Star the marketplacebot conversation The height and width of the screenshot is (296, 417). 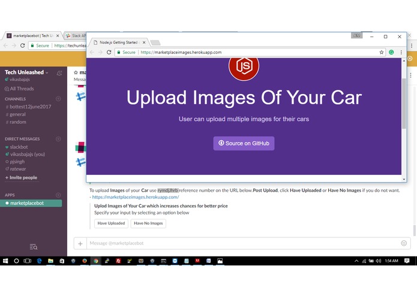[76, 73]
